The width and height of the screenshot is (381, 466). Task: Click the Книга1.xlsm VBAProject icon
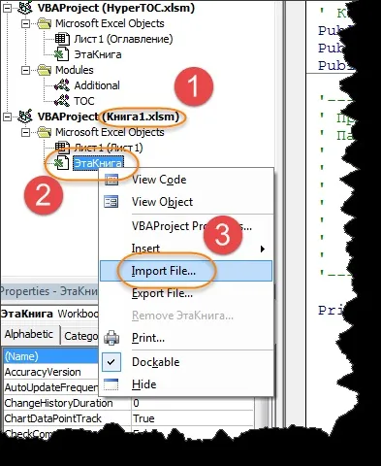tap(25, 116)
